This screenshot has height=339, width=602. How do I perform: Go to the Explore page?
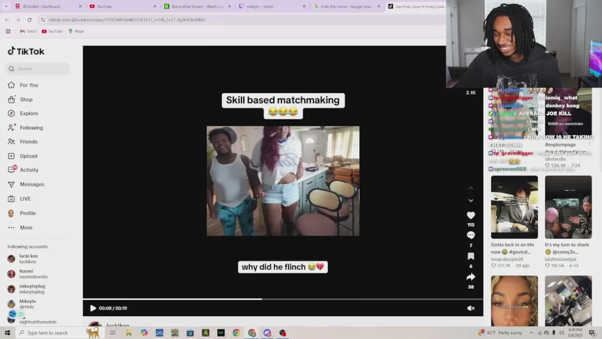tap(29, 113)
